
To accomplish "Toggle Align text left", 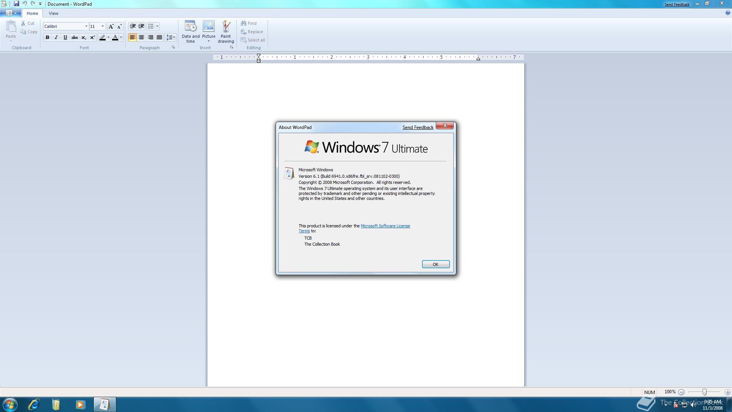I will pos(132,37).
